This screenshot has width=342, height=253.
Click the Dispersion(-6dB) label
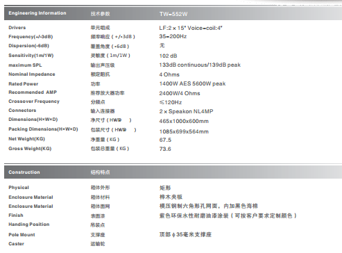point(29,46)
